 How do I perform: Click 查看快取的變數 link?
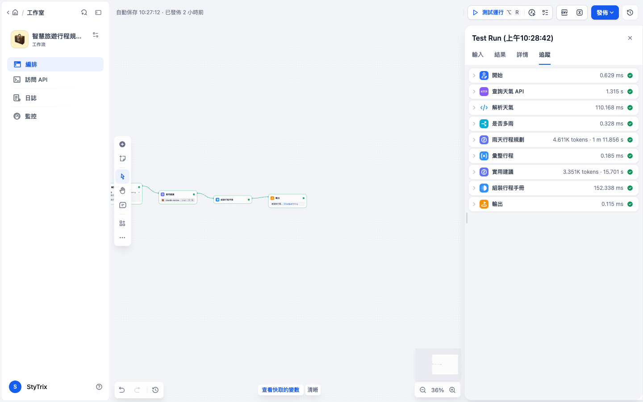(280, 390)
